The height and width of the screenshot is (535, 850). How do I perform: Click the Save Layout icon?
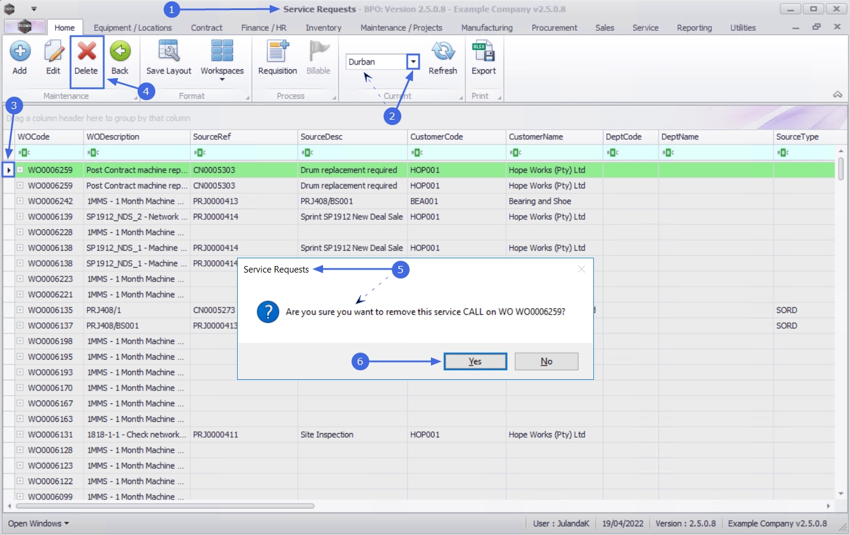pyautogui.click(x=169, y=52)
